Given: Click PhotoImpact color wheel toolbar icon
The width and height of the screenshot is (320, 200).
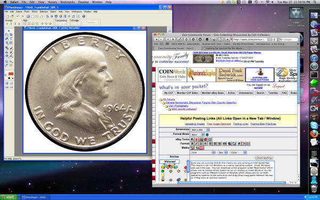Looking at the screenshot, I should [60, 17].
